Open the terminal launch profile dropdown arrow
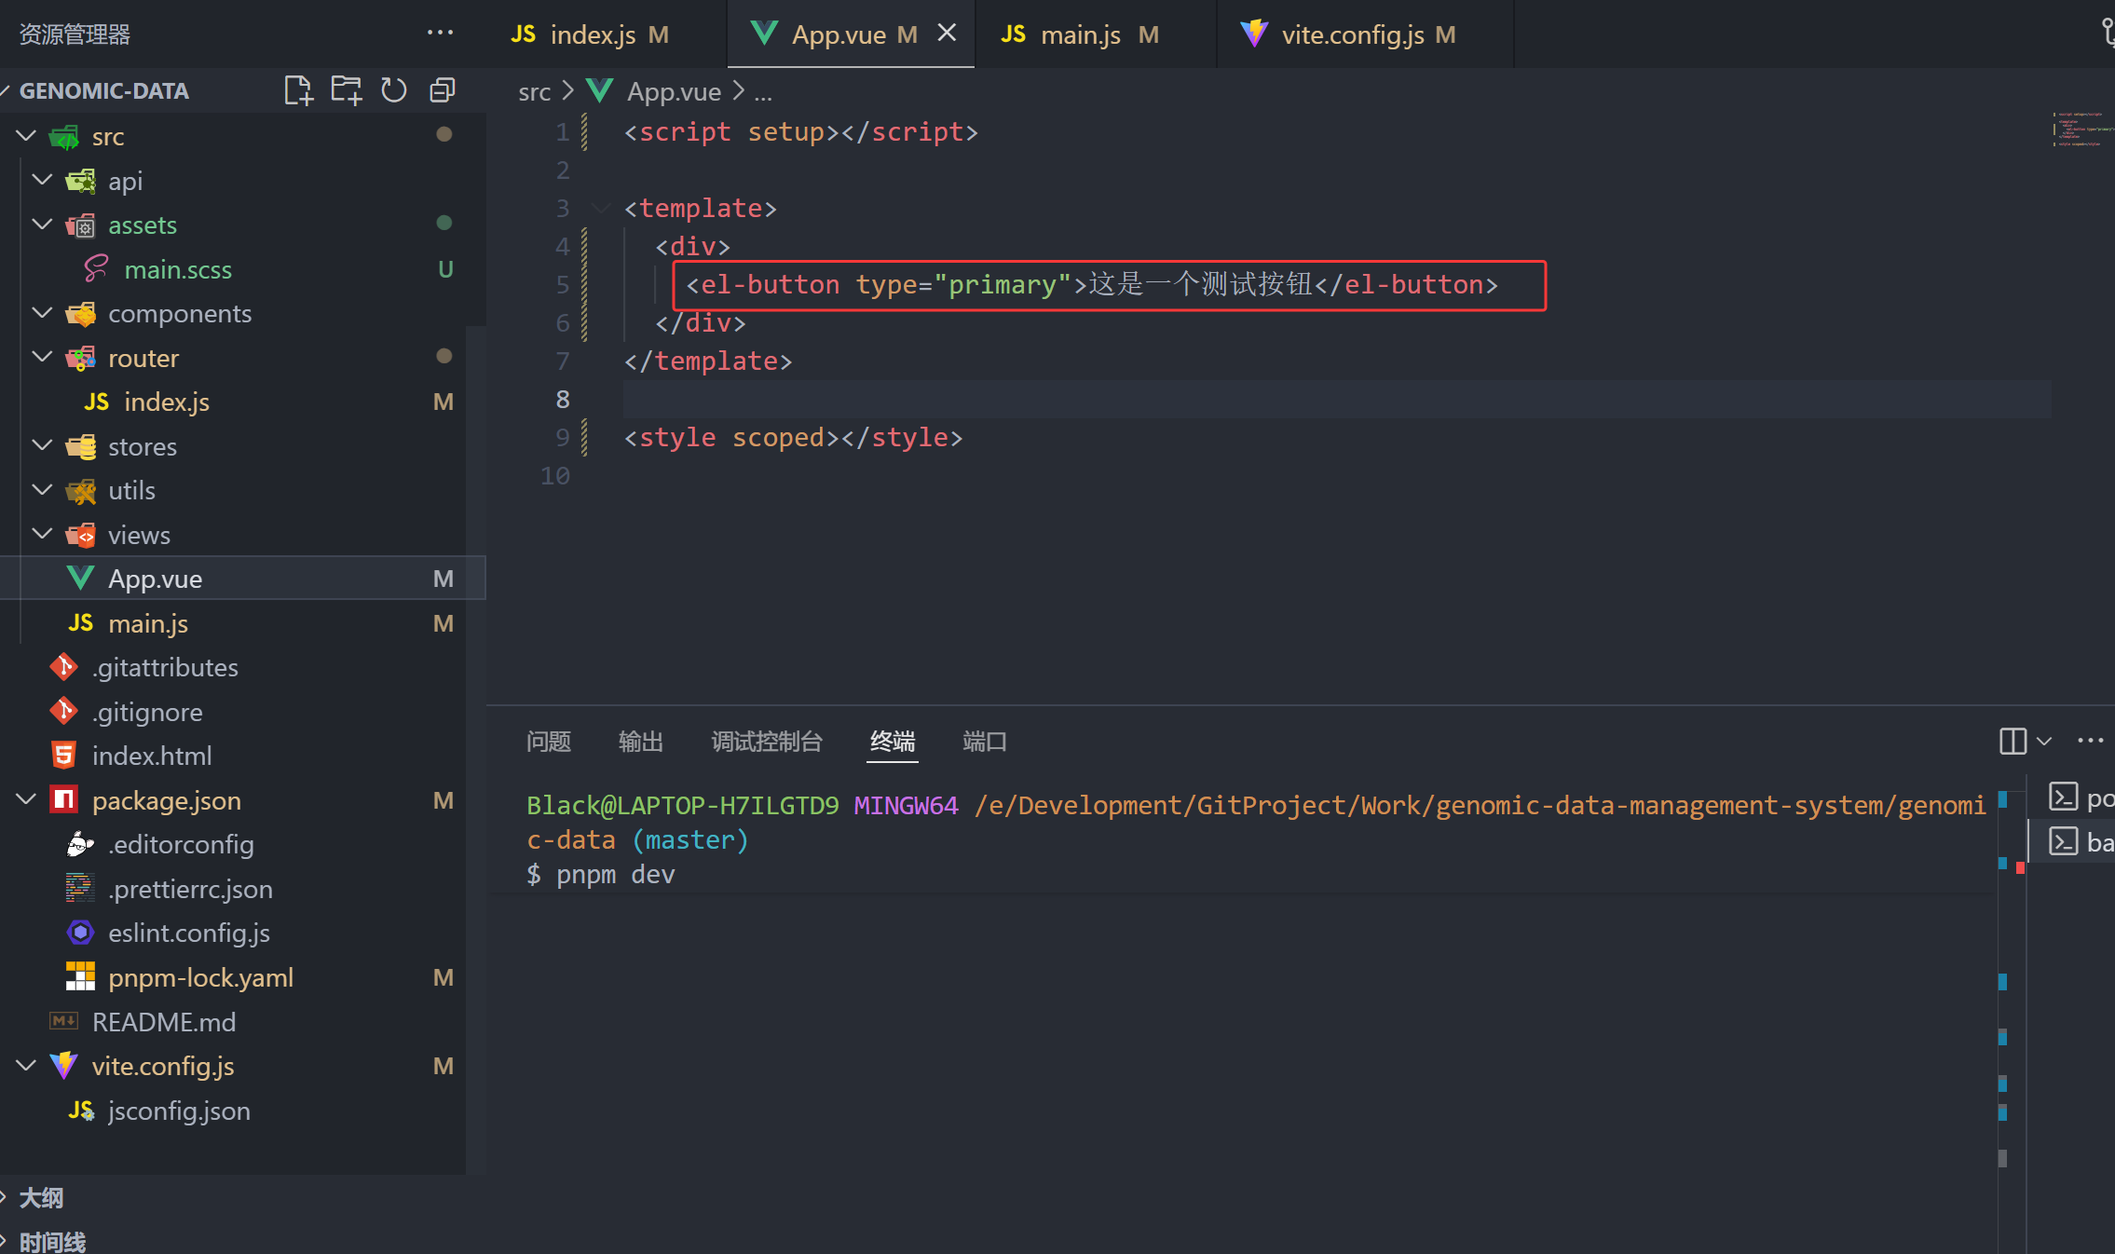 tap(2044, 742)
